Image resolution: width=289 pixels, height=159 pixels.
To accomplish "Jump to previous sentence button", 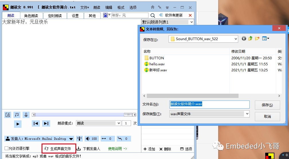I will tap(36, 123).
